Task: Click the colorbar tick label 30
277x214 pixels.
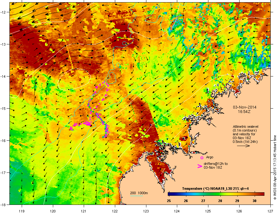Action: pos(254,201)
